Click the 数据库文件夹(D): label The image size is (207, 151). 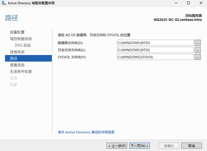(x=71, y=43)
